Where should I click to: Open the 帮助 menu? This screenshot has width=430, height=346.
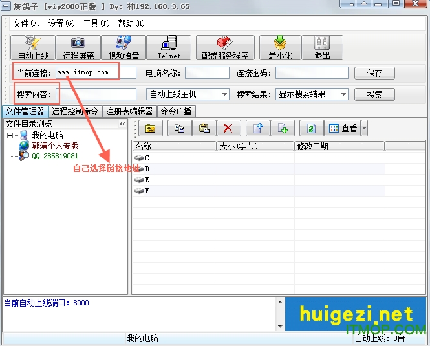click(131, 23)
